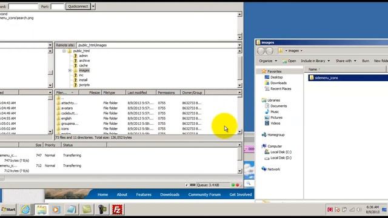Click the unknown-folder icon beside cache
The image size is (388, 218).
(75, 65)
